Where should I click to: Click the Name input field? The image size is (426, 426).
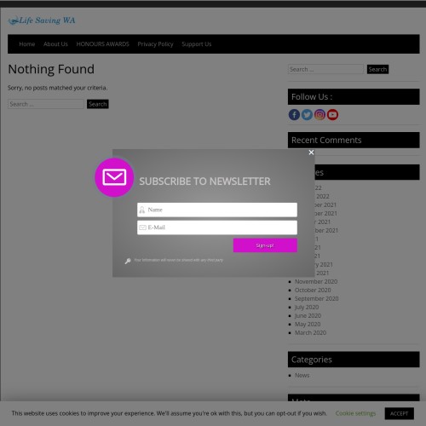[x=217, y=210]
